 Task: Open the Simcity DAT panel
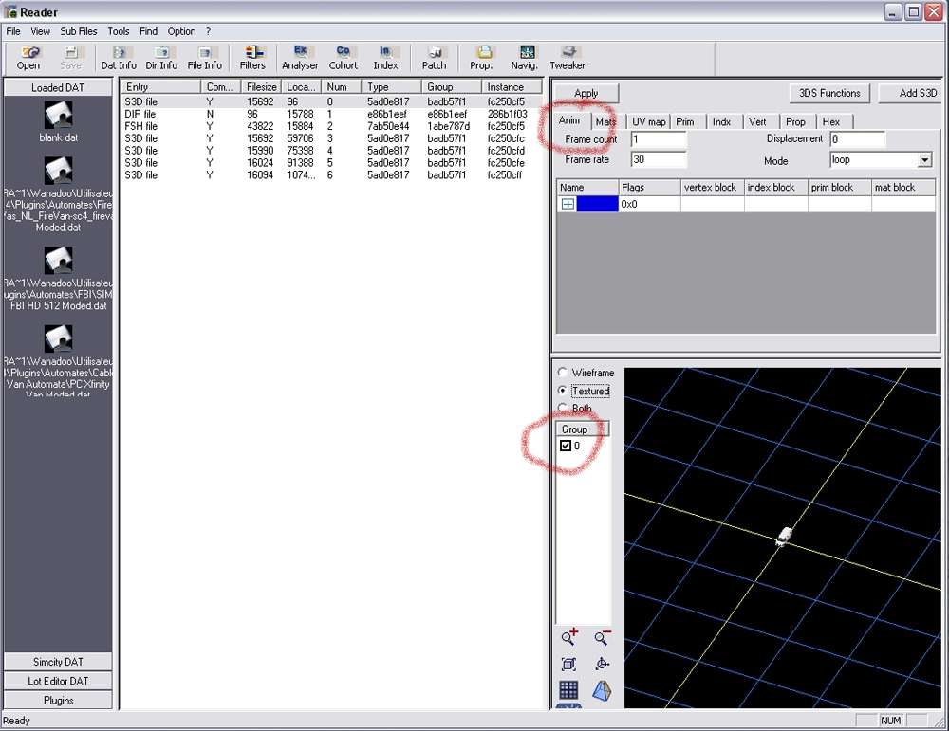click(58, 662)
